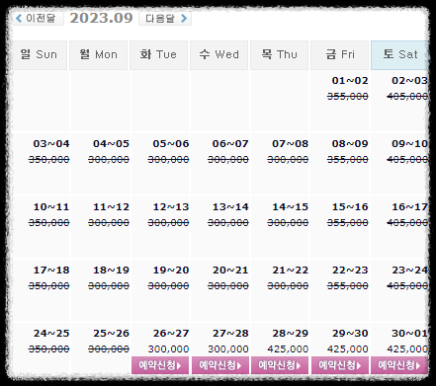This screenshot has width=436, height=386.
Task: Go to previous month with 이전달 button
Action: click(37, 18)
